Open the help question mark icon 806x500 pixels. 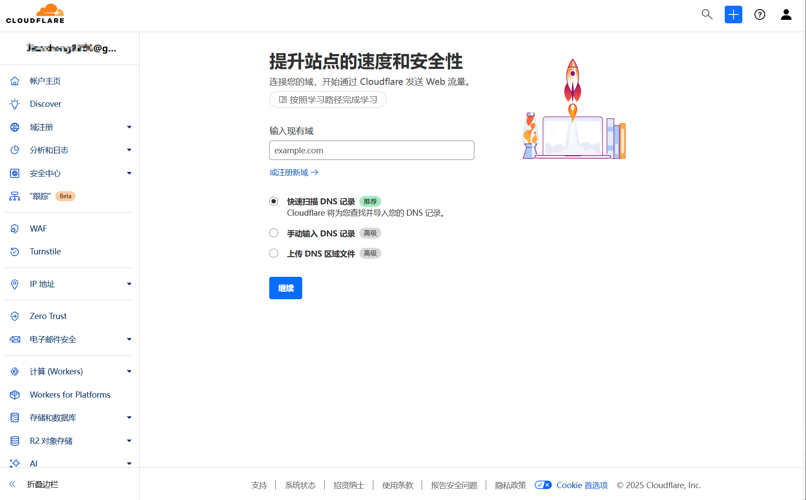(x=759, y=14)
